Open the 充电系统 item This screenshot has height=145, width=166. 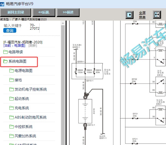point(22,108)
